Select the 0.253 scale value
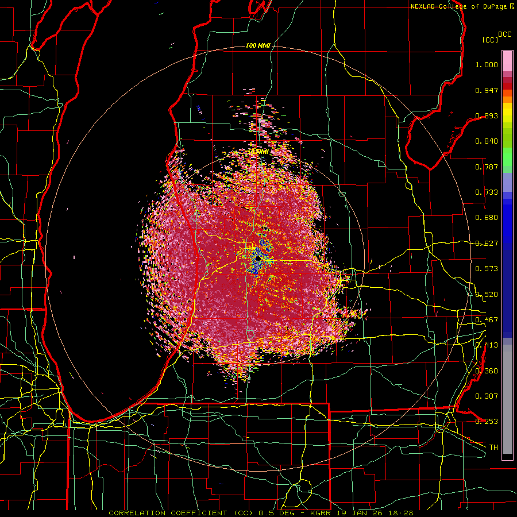The width and height of the screenshot is (517, 517). 487,422
